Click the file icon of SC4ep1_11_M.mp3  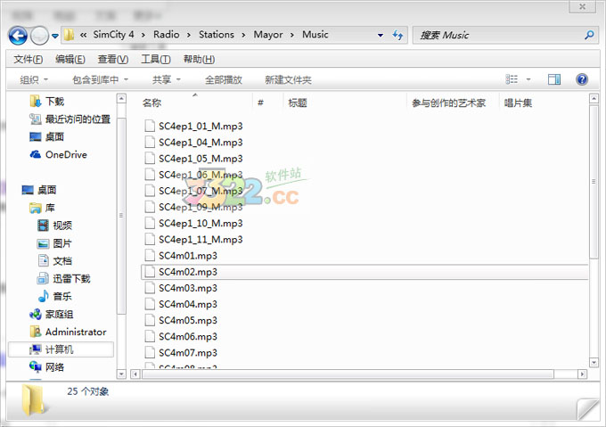[150, 240]
